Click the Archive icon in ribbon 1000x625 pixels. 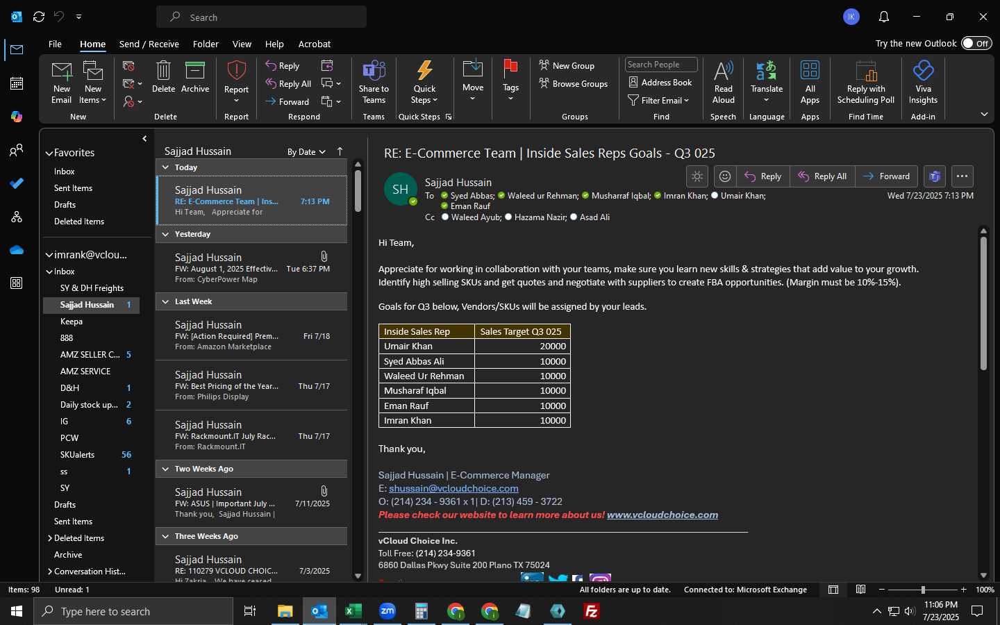pos(195,71)
